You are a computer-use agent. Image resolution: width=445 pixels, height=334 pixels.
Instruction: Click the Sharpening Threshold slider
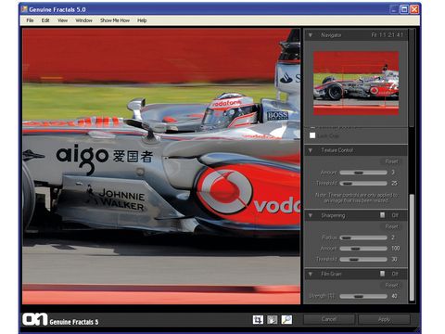point(363,259)
